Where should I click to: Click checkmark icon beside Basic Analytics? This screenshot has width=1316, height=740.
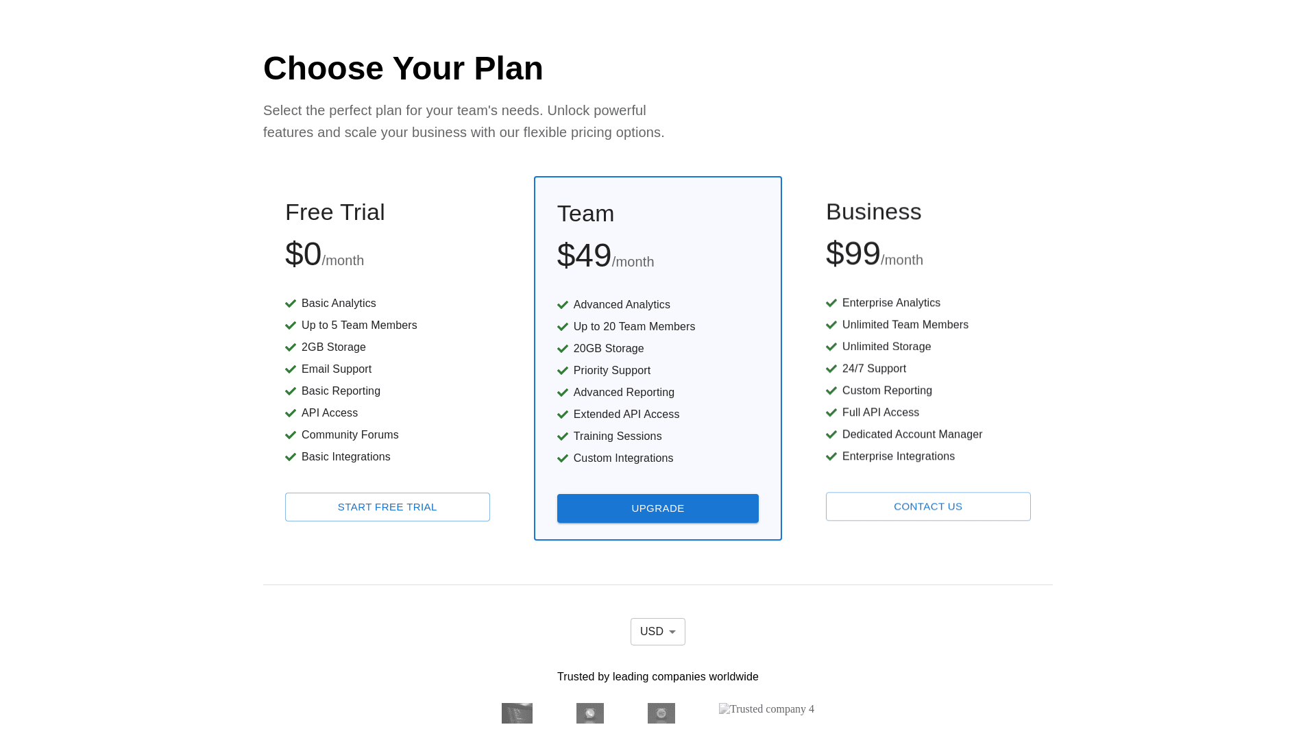(291, 304)
